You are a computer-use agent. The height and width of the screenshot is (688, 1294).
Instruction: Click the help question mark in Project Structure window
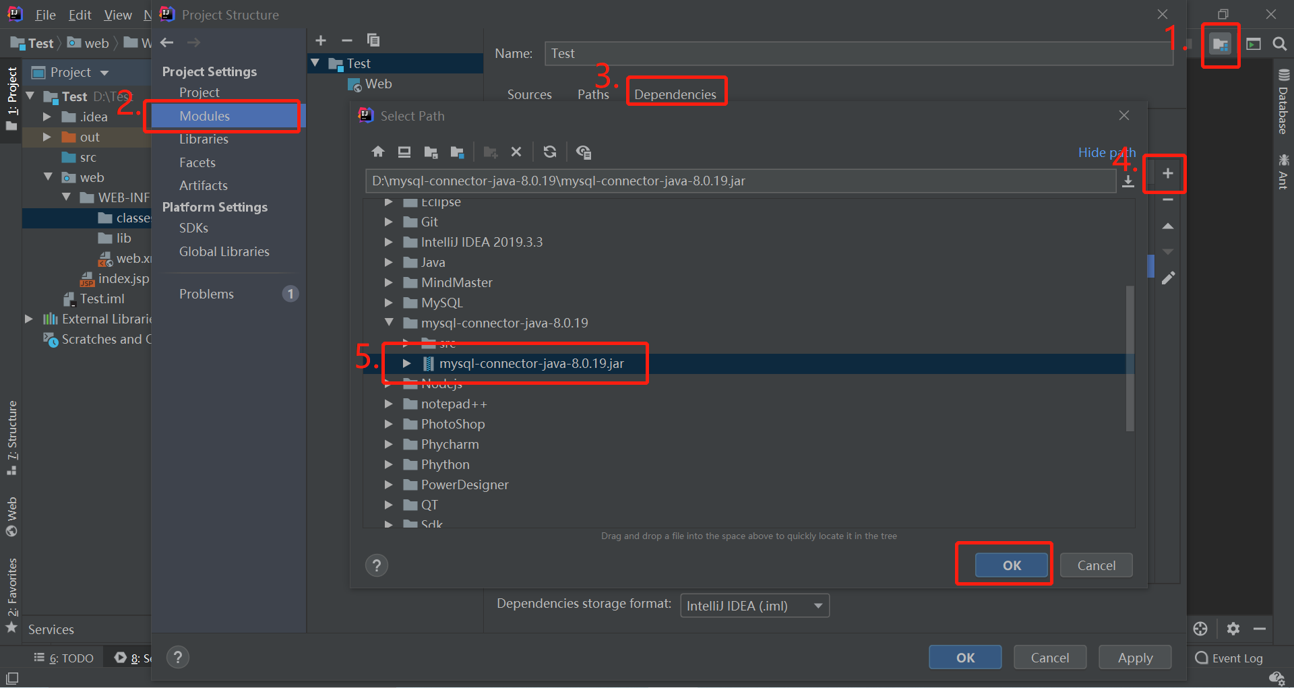178,657
